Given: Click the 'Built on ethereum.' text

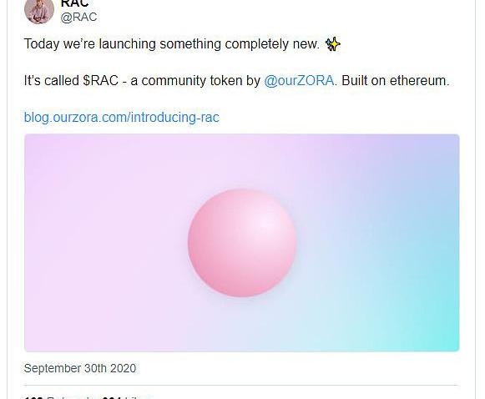Looking at the screenshot, I should point(396,81).
